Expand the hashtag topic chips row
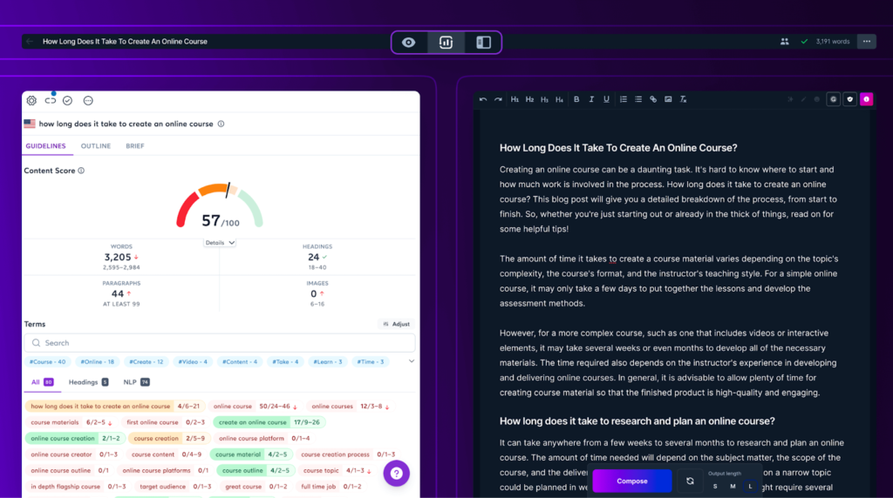 (412, 361)
